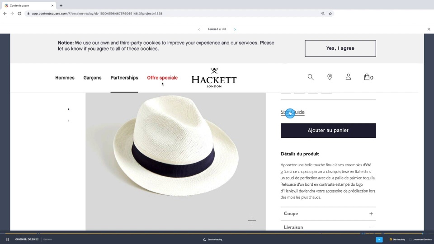Click the replay timeline progress bar
Screen dimensions: 434x244
click(217, 234)
